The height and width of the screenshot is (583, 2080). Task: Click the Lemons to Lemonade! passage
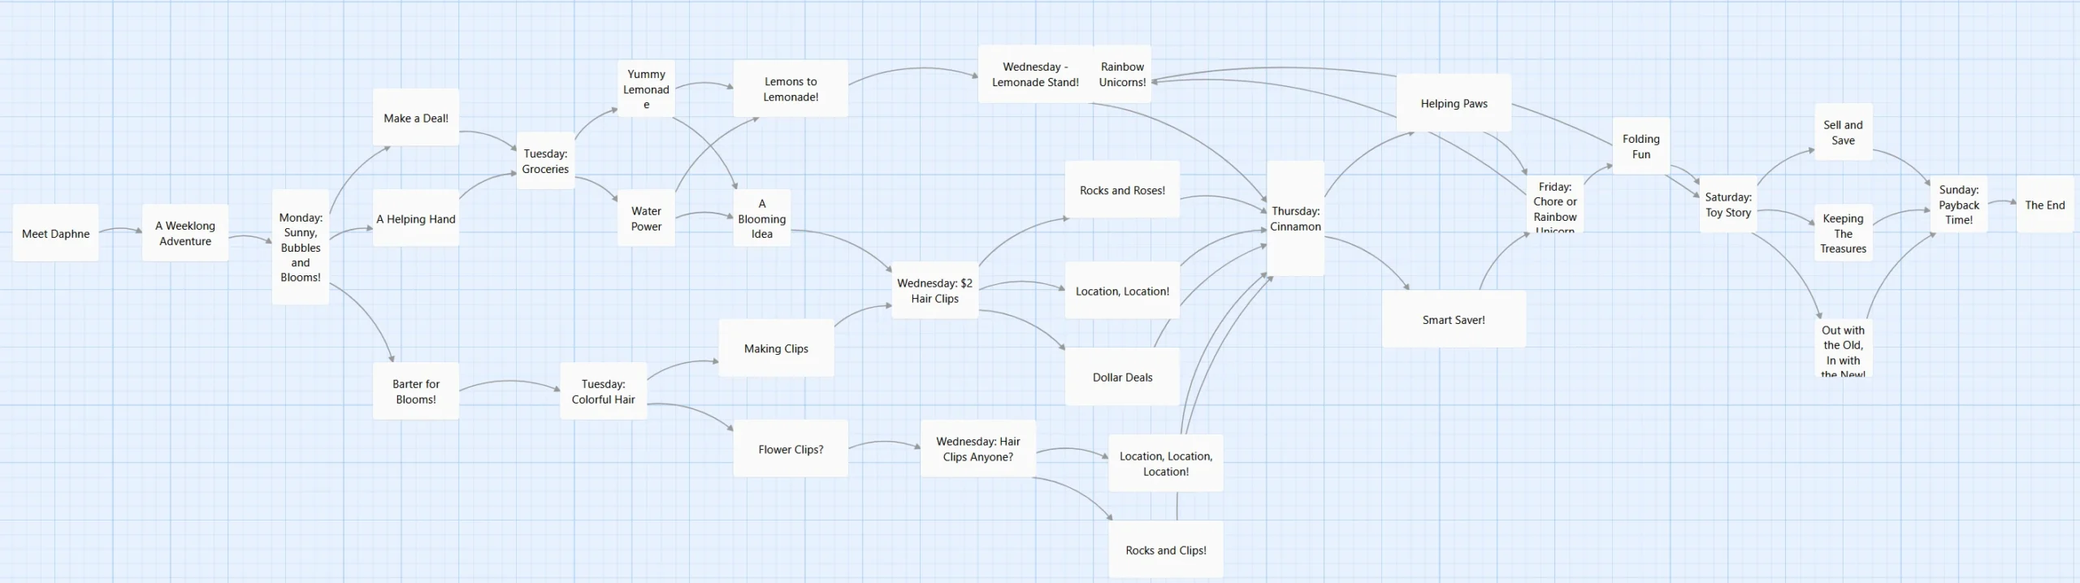click(x=791, y=89)
